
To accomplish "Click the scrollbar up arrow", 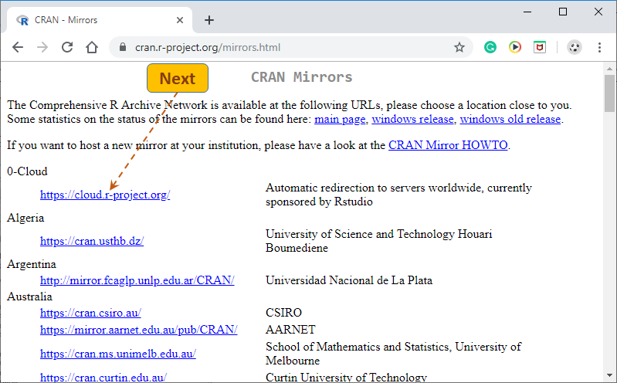I will (x=609, y=69).
